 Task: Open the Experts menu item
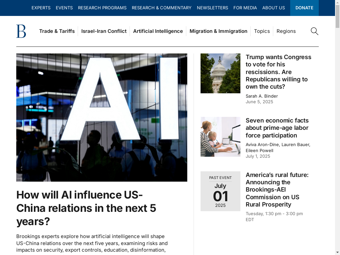41,8
